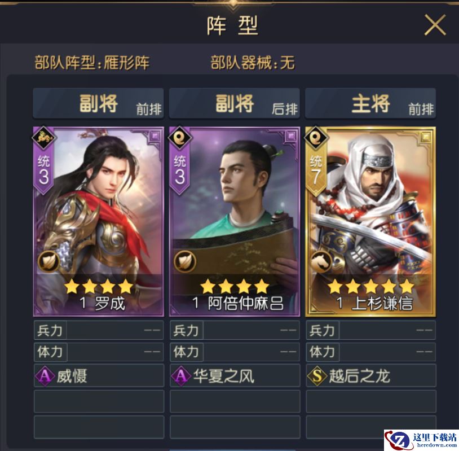Click the faction emblem on 上杉谦信's card
Image resolution: width=459 pixels, height=451 pixels.
pos(316,137)
